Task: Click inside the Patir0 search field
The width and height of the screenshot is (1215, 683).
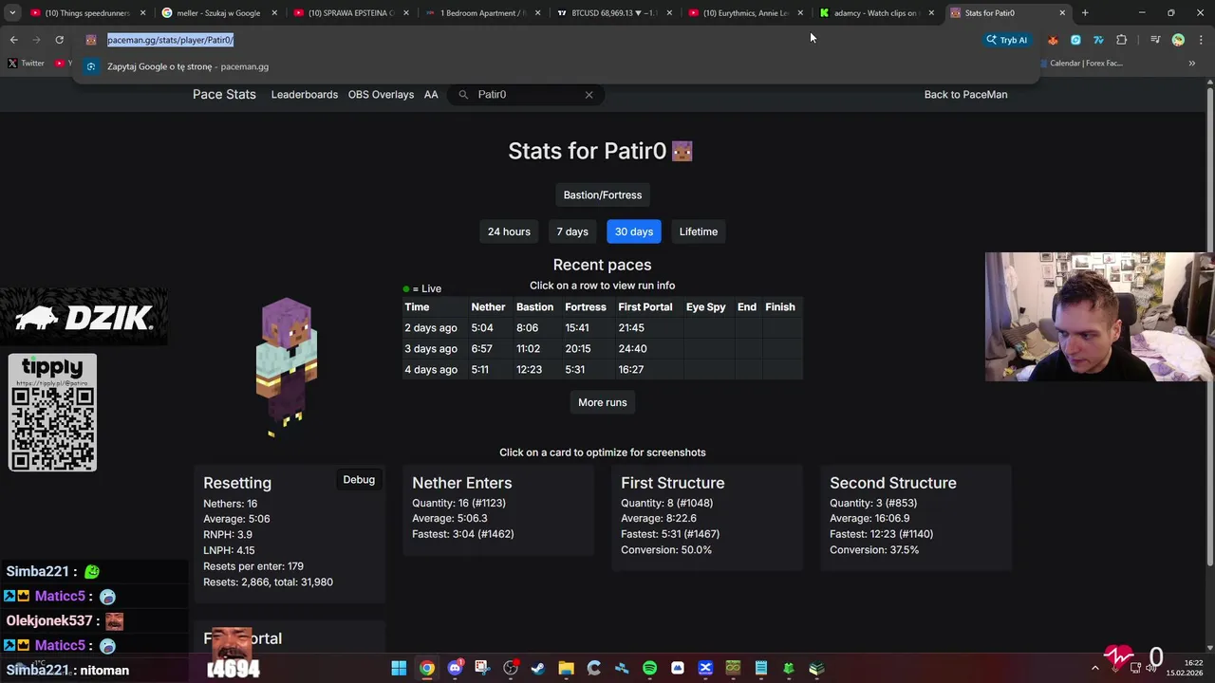Action: coord(527,95)
